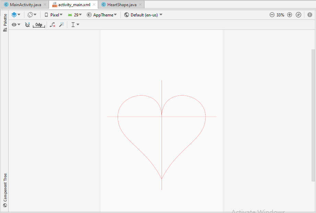Click zoom to fit screen icon
This screenshot has height=213, width=316.
pyautogui.click(x=299, y=15)
